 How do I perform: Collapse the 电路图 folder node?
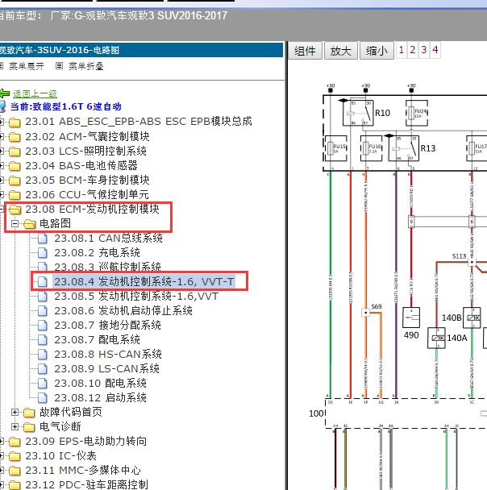click(x=16, y=223)
